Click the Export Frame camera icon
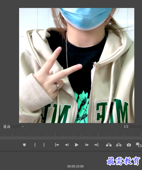Viewport: 142px width, 170px height. [x=129, y=145]
